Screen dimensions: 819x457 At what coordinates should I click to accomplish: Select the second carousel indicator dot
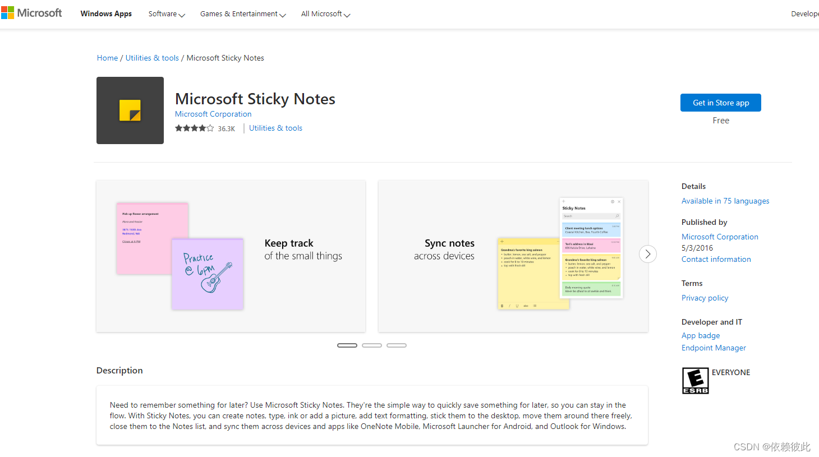[x=372, y=345]
